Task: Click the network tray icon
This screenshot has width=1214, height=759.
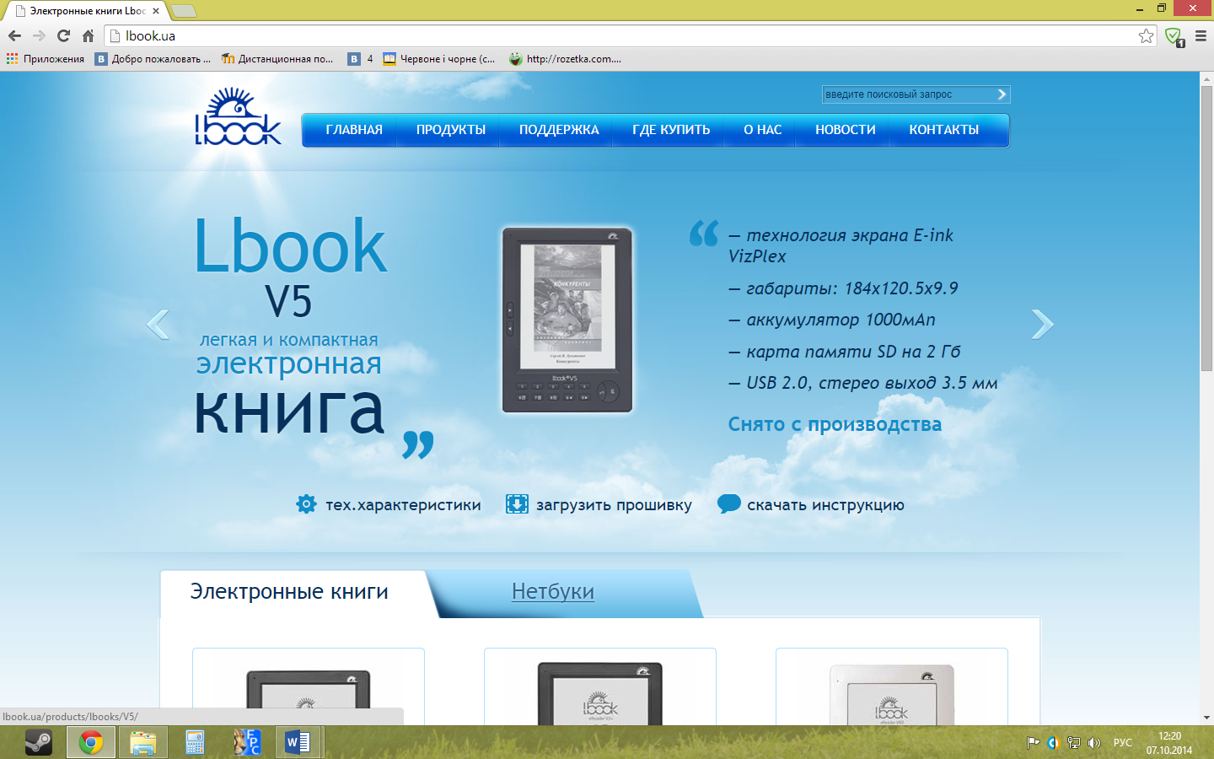Action: coord(1073,743)
